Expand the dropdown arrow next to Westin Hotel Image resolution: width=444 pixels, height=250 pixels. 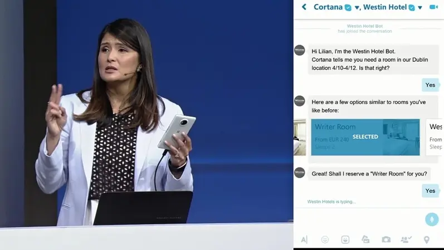click(420, 8)
